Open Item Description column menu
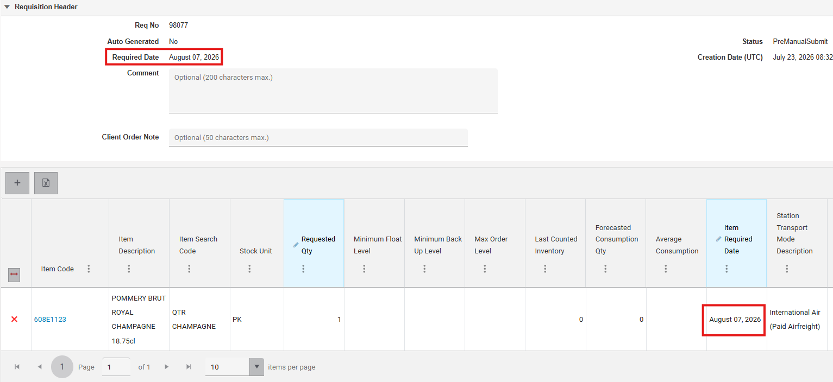 129,269
